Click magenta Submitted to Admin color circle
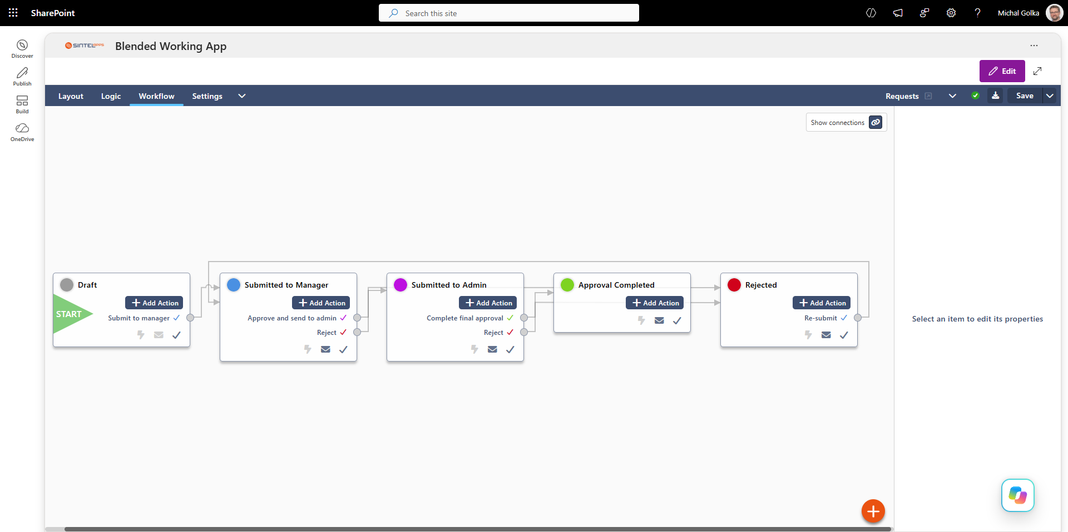Screen dimensions: 1068x532 coord(400,285)
